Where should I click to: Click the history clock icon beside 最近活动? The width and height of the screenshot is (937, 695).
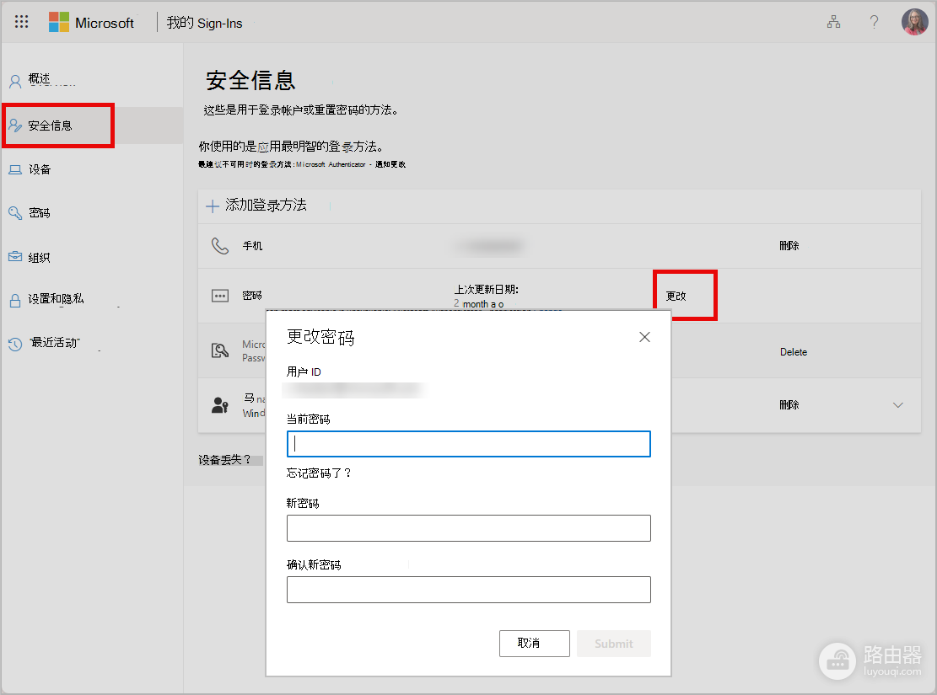point(15,344)
